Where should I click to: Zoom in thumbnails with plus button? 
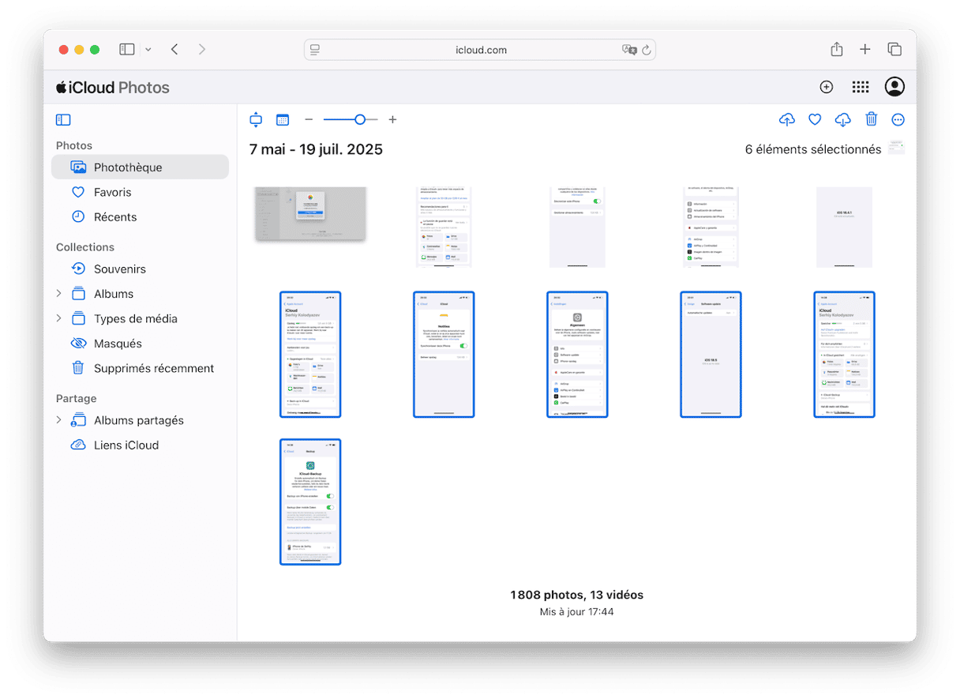point(392,120)
